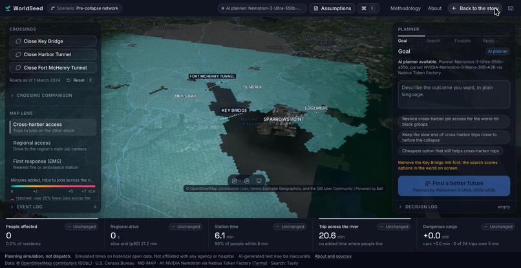Click the EDGEMERE map label

point(316,108)
